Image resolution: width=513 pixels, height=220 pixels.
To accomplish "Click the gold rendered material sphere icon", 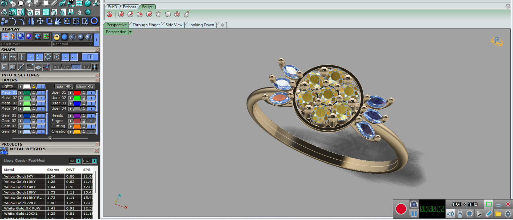I will (x=56, y=37).
